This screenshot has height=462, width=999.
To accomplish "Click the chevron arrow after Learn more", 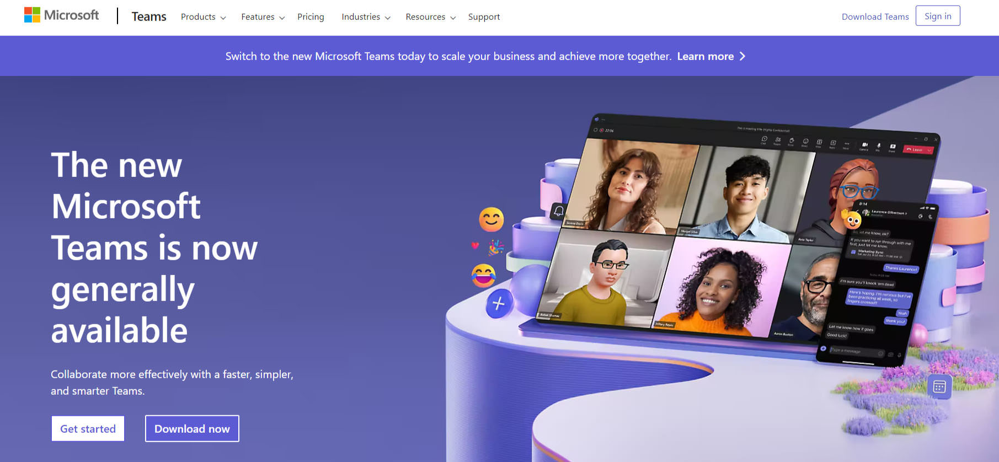I will tap(742, 56).
